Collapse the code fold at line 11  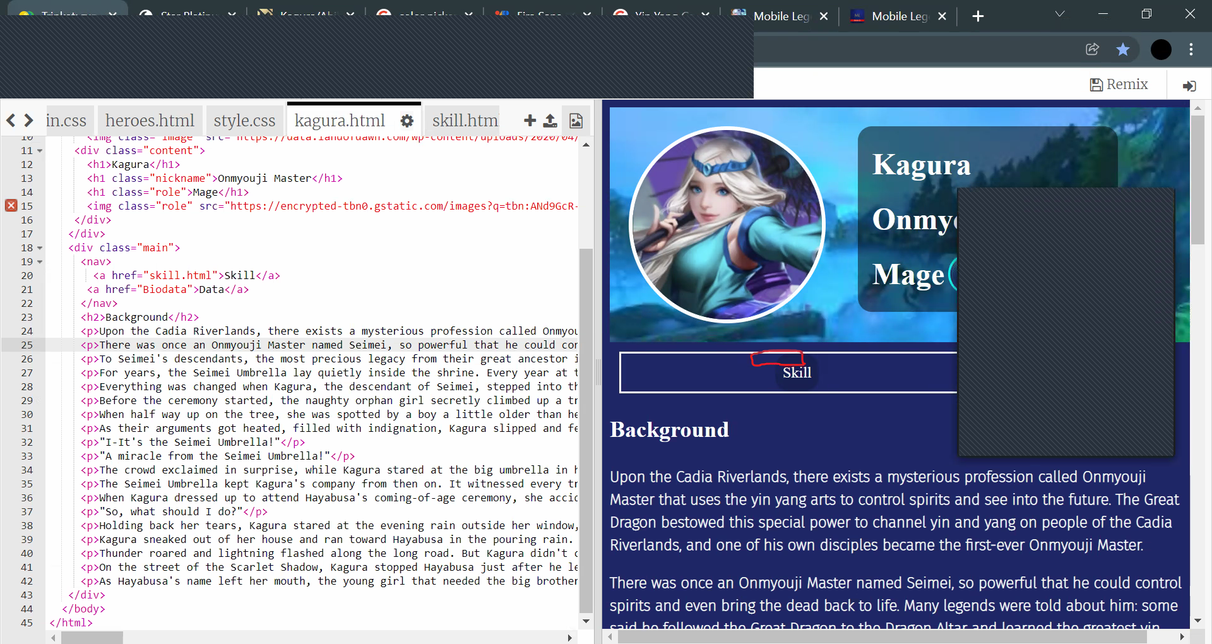[x=40, y=151]
